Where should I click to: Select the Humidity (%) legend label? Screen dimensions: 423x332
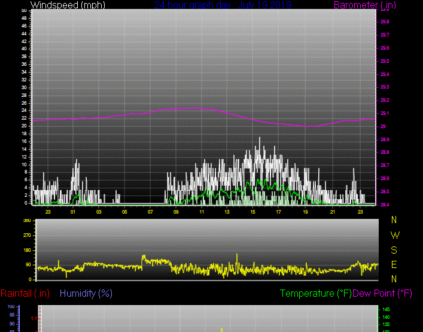86,293
